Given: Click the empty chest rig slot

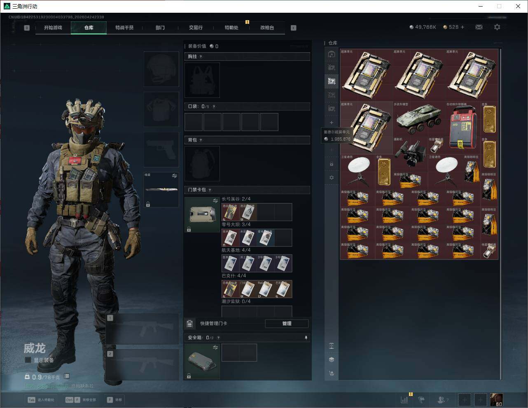Looking at the screenshot, I should (x=202, y=80).
